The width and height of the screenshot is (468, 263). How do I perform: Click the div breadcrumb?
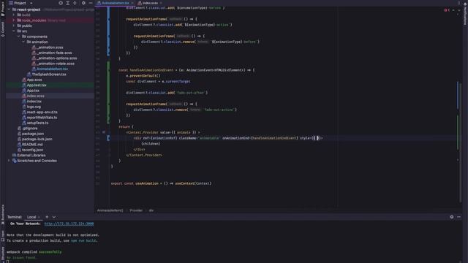[x=151, y=210]
